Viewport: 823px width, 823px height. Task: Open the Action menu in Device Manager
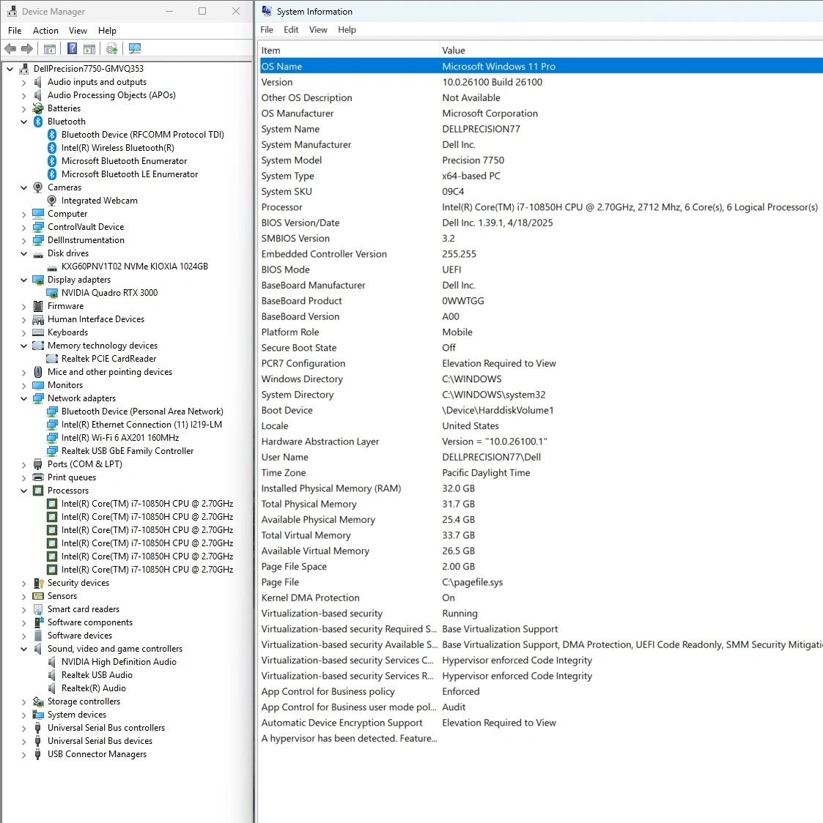(45, 31)
